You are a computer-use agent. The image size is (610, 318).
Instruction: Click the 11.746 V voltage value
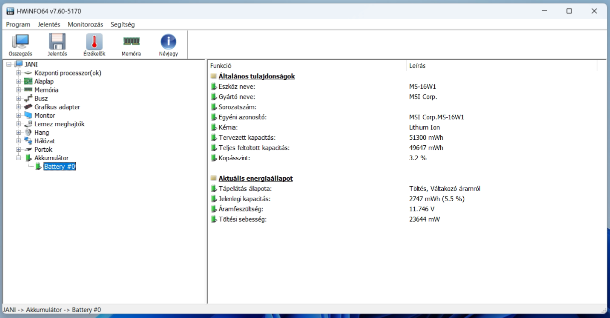point(422,209)
